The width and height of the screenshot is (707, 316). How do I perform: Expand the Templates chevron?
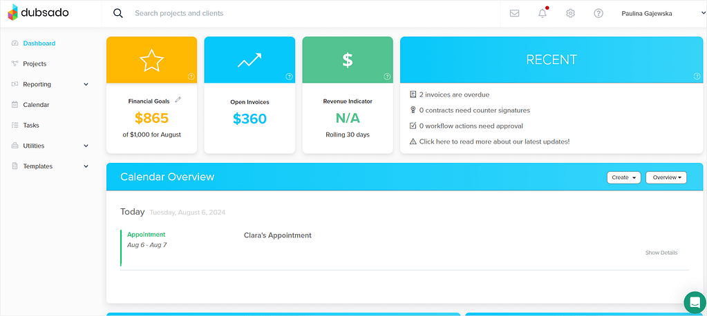click(x=86, y=166)
